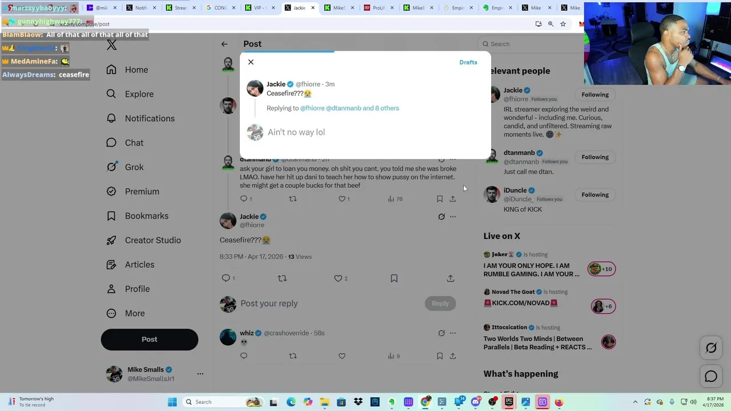This screenshot has height=411, width=731.
Task: Open more options on Jackie's post
Action: (453, 216)
